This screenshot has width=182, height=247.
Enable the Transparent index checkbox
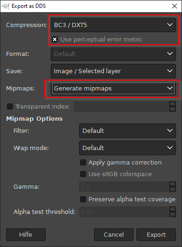[10, 106]
